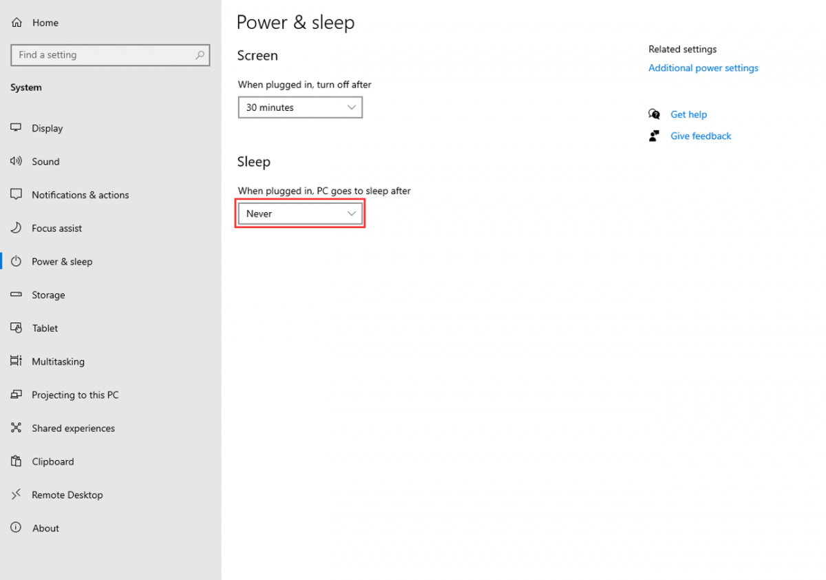Open the 30 minutes dropdown chevron
Viewport: 826px width, 580px height.
(350, 107)
